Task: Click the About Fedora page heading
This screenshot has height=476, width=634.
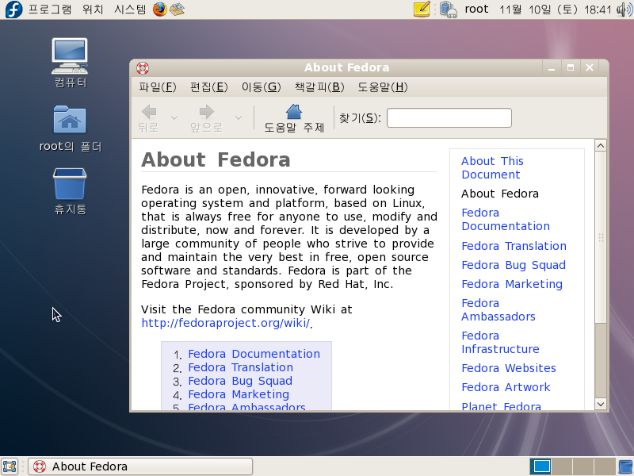Action: (216, 159)
